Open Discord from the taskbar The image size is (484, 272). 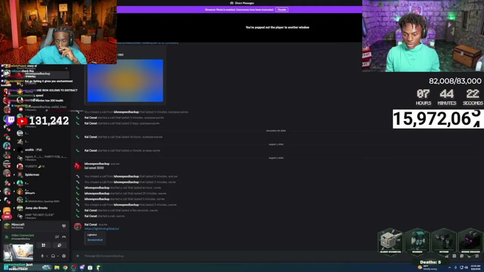pos(82,268)
